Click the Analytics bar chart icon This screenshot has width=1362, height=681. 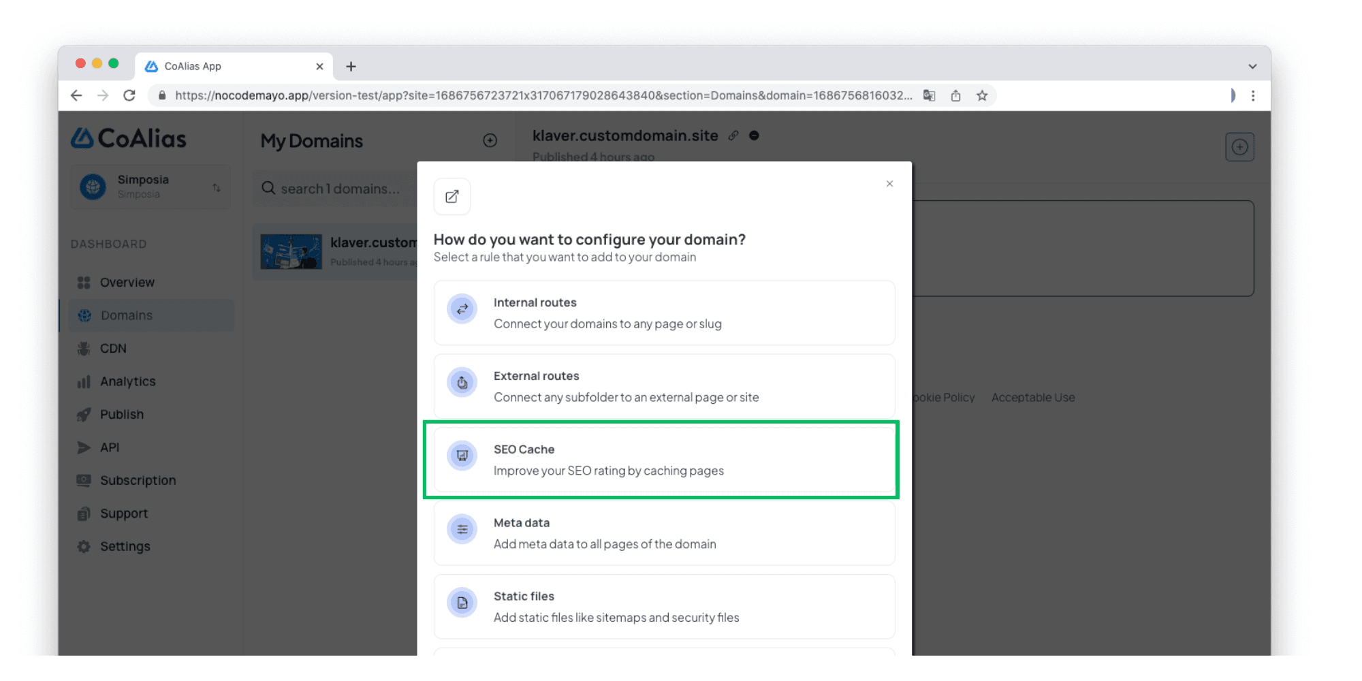click(x=84, y=381)
